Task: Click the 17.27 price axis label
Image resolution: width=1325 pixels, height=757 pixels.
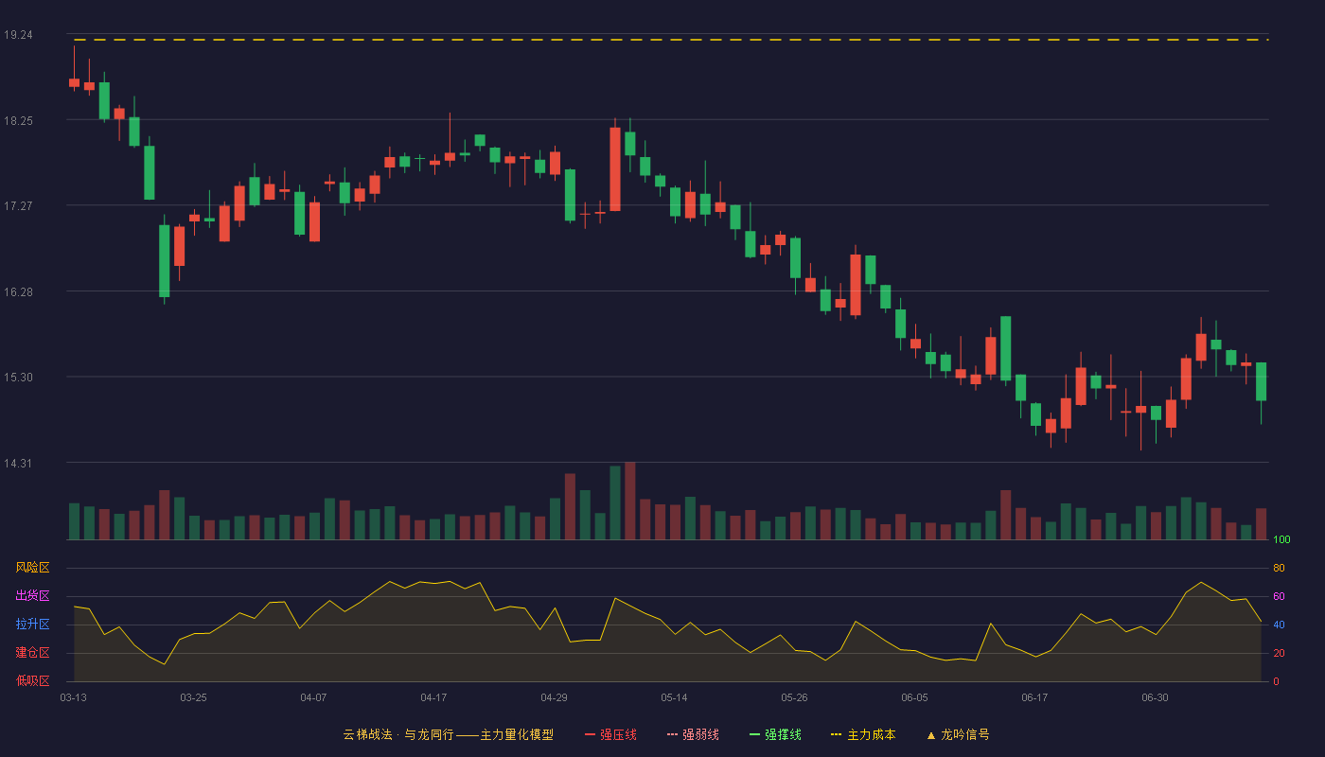Action: tap(18, 206)
